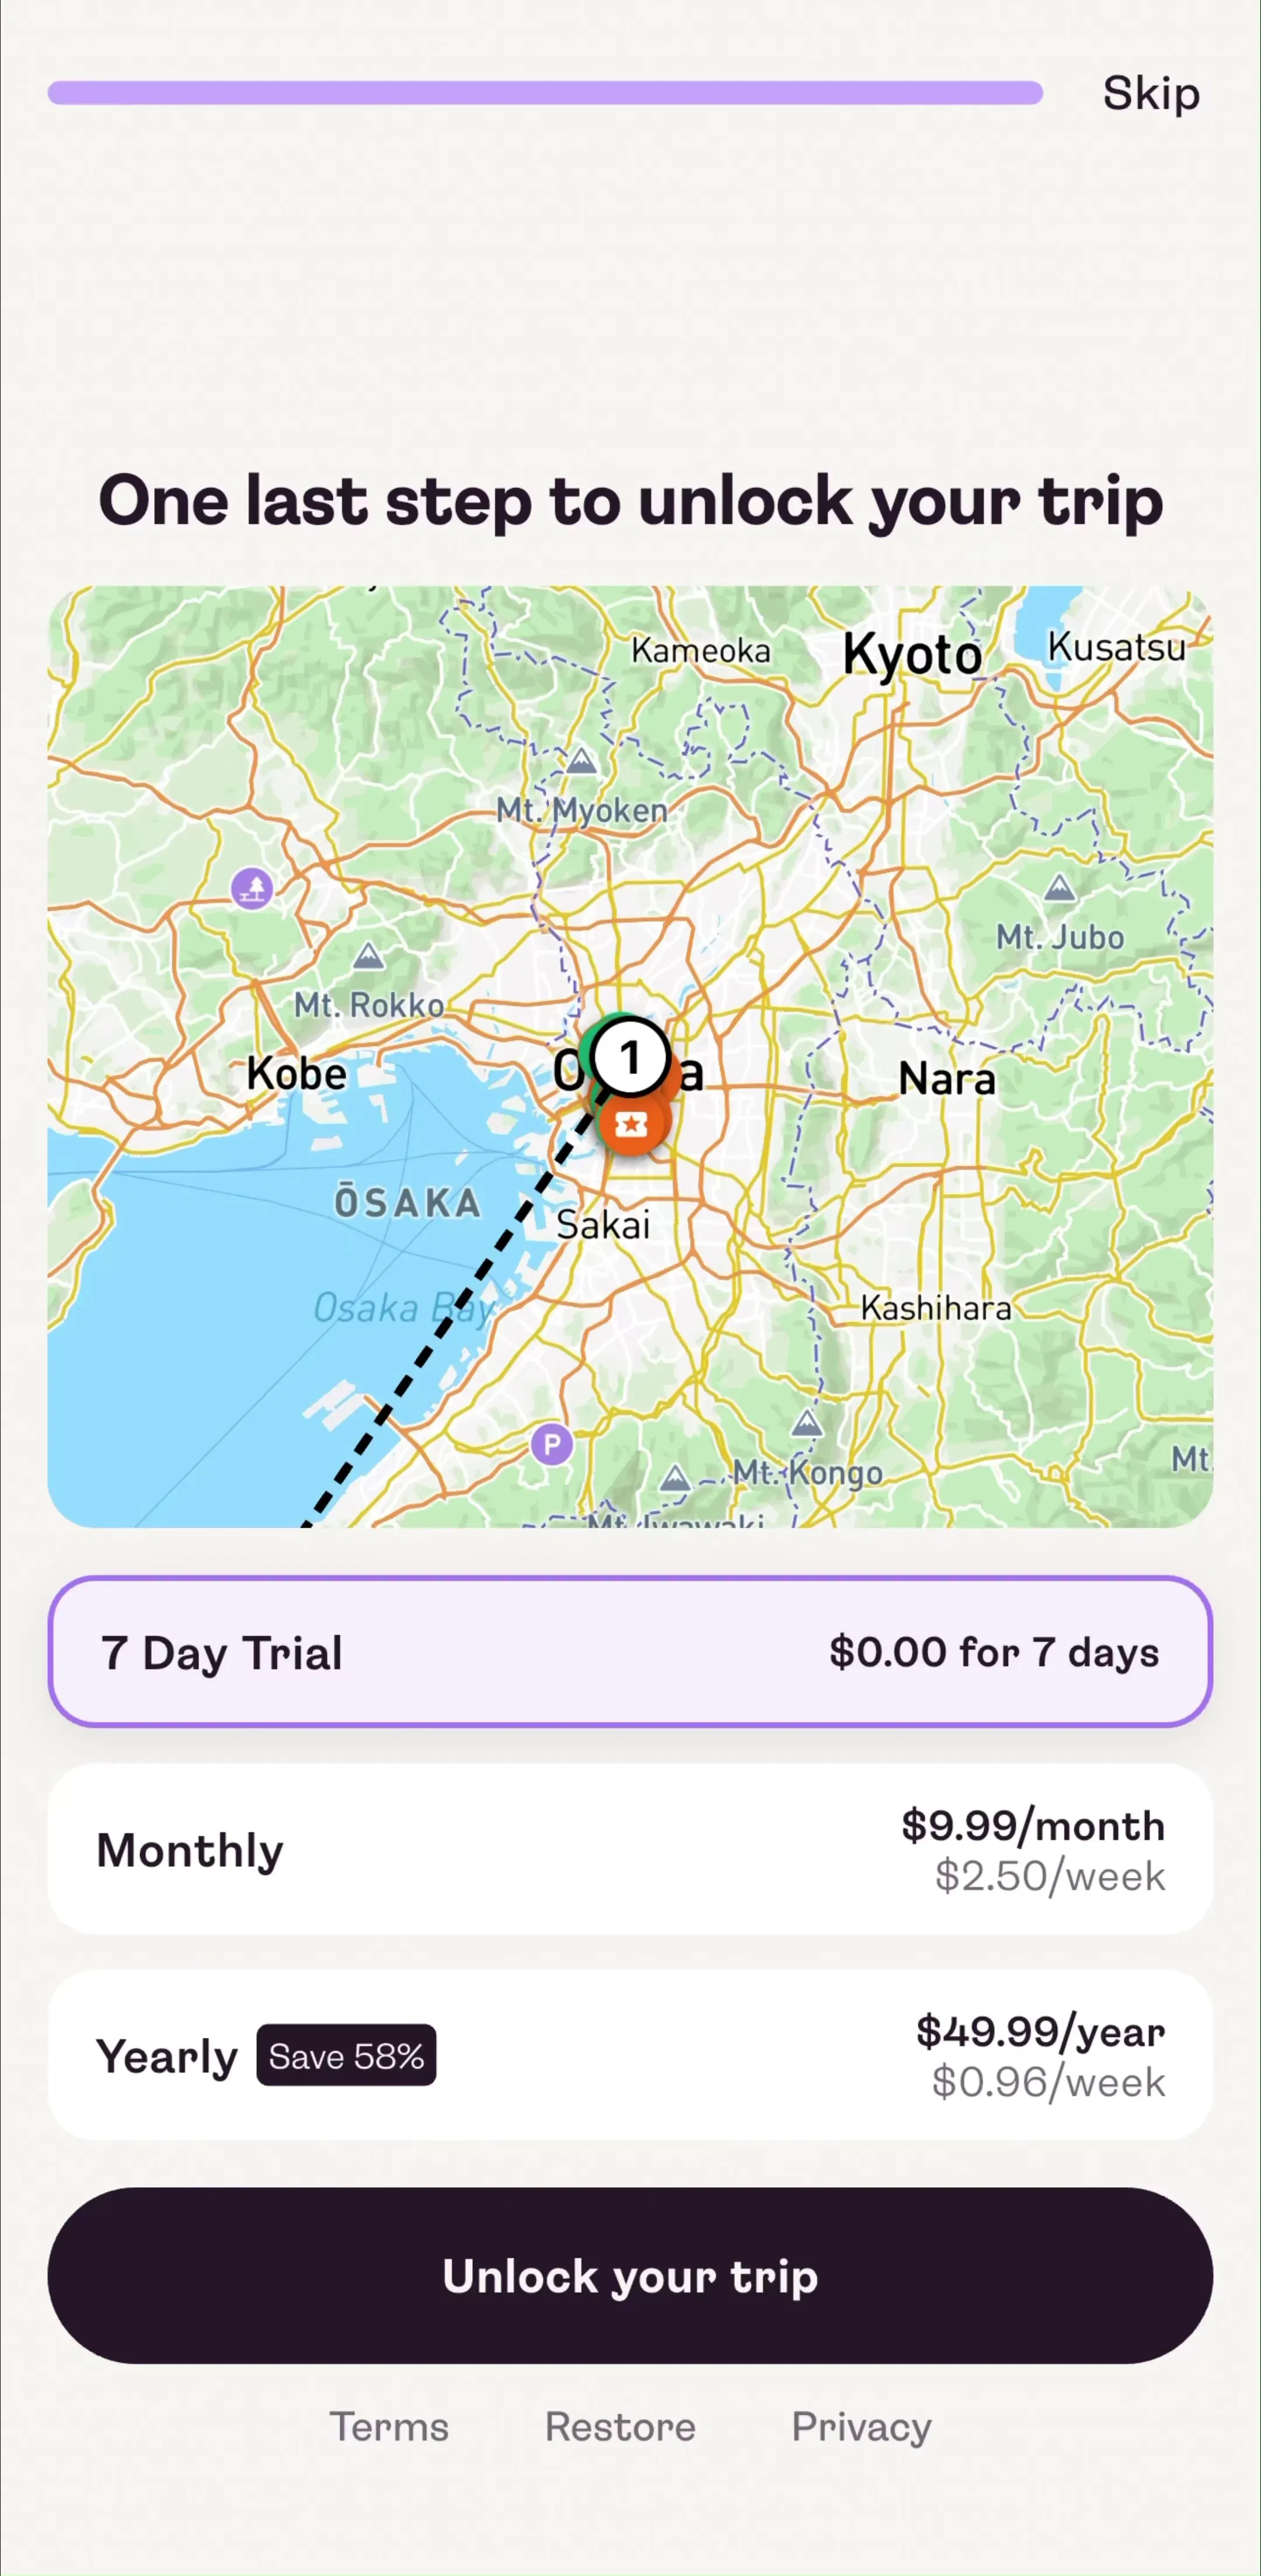Select the Monthly $9.99 plan
Screen dimensions: 1261x2576
coord(630,1850)
